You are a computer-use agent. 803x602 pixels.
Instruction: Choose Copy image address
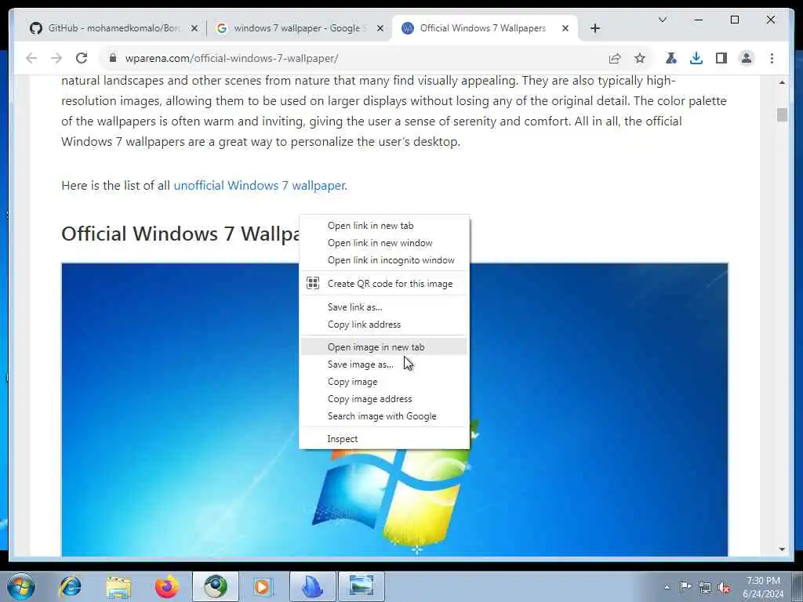[384, 399]
